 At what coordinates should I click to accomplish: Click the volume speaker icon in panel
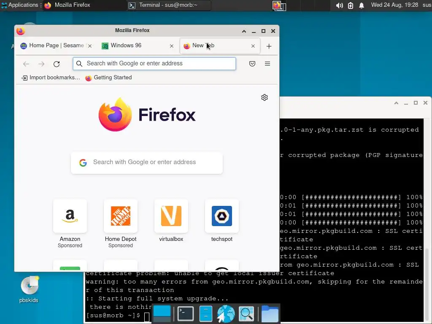(x=340, y=5)
